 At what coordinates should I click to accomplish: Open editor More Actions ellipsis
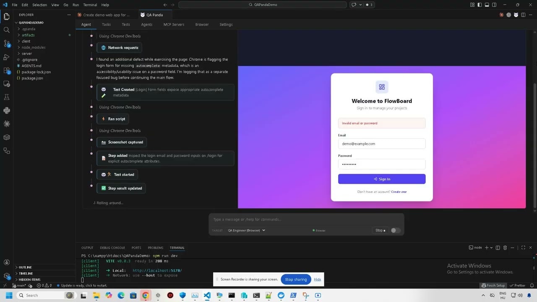pos(530,15)
